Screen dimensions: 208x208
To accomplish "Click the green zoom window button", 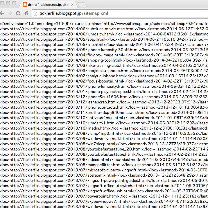I will [x=14, y=3].
